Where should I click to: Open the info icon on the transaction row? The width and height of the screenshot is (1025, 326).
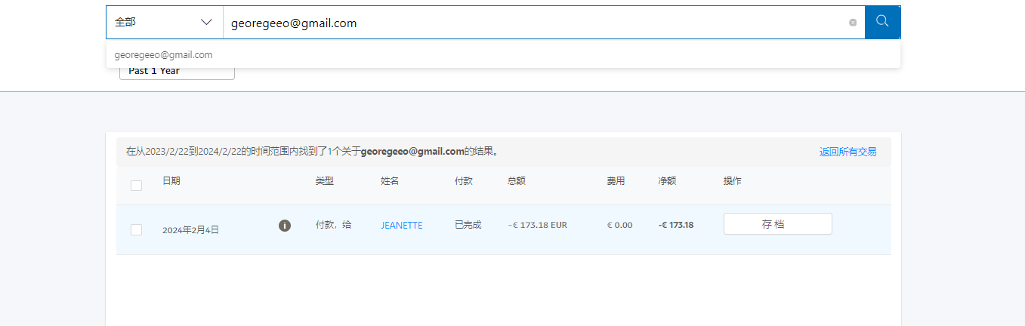(285, 226)
